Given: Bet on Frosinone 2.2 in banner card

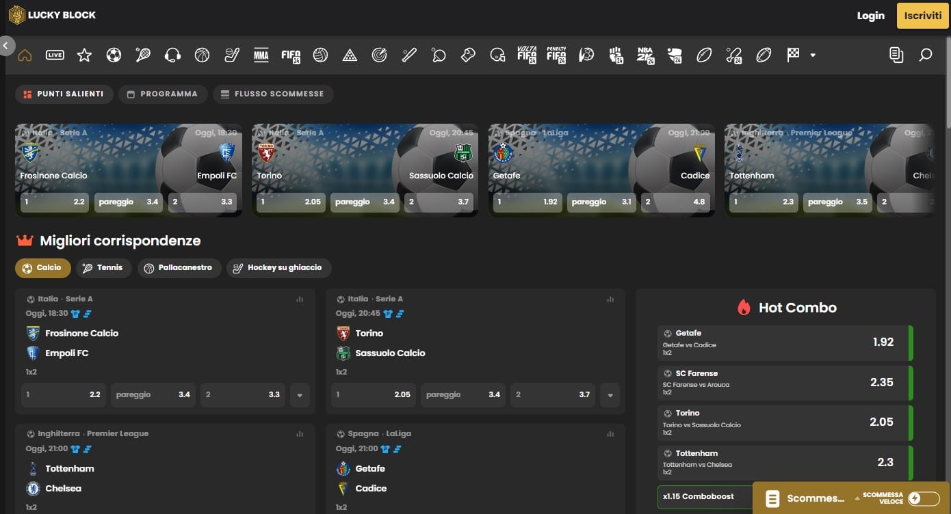Looking at the screenshot, I should tap(55, 202).
